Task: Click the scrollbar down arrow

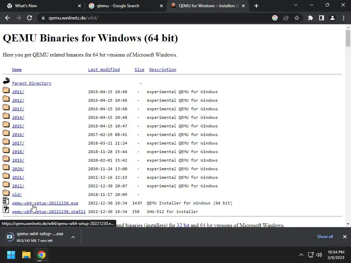Action: click(x=348, y=224)
